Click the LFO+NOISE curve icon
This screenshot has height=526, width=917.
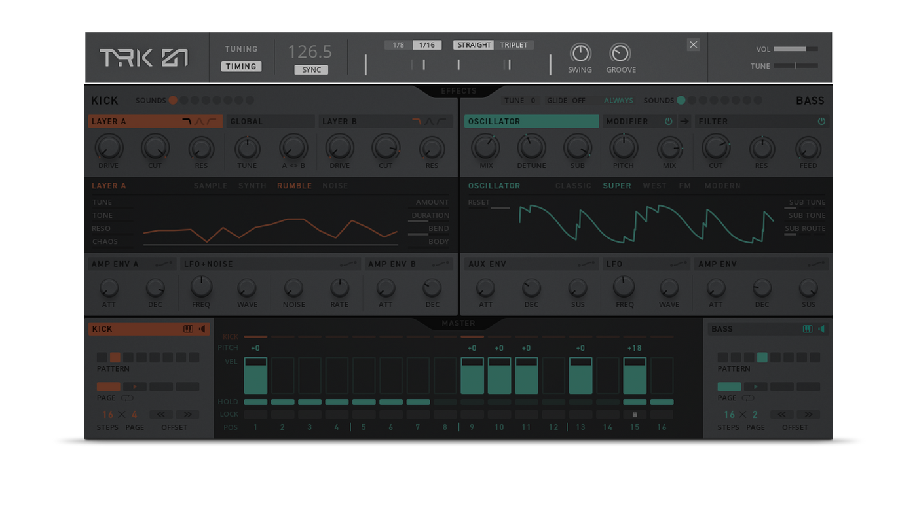348,264
